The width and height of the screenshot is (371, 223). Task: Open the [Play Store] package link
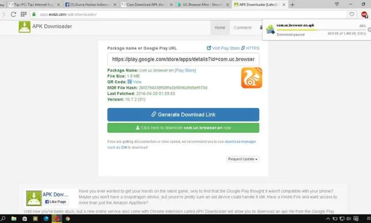[185, 70]
